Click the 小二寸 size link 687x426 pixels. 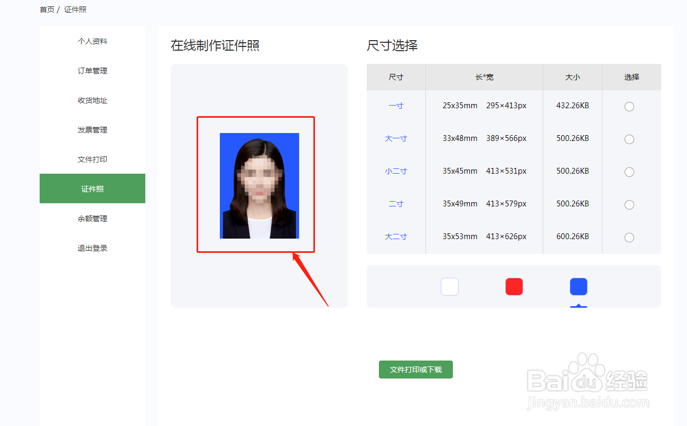coord(396,171)
